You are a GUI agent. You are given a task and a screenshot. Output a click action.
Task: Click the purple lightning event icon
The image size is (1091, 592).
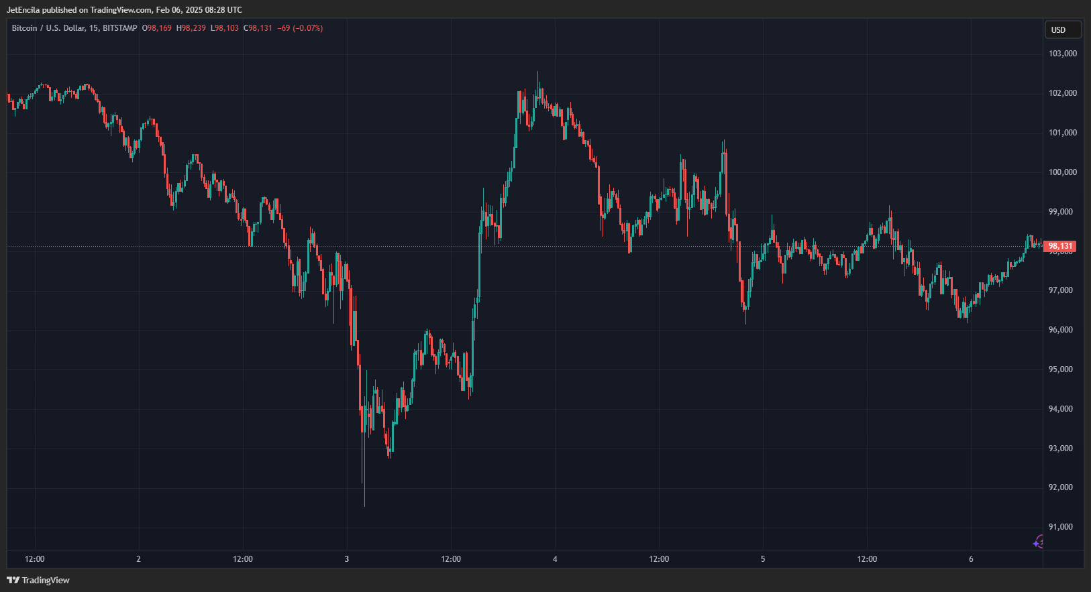coord(1039,542)
